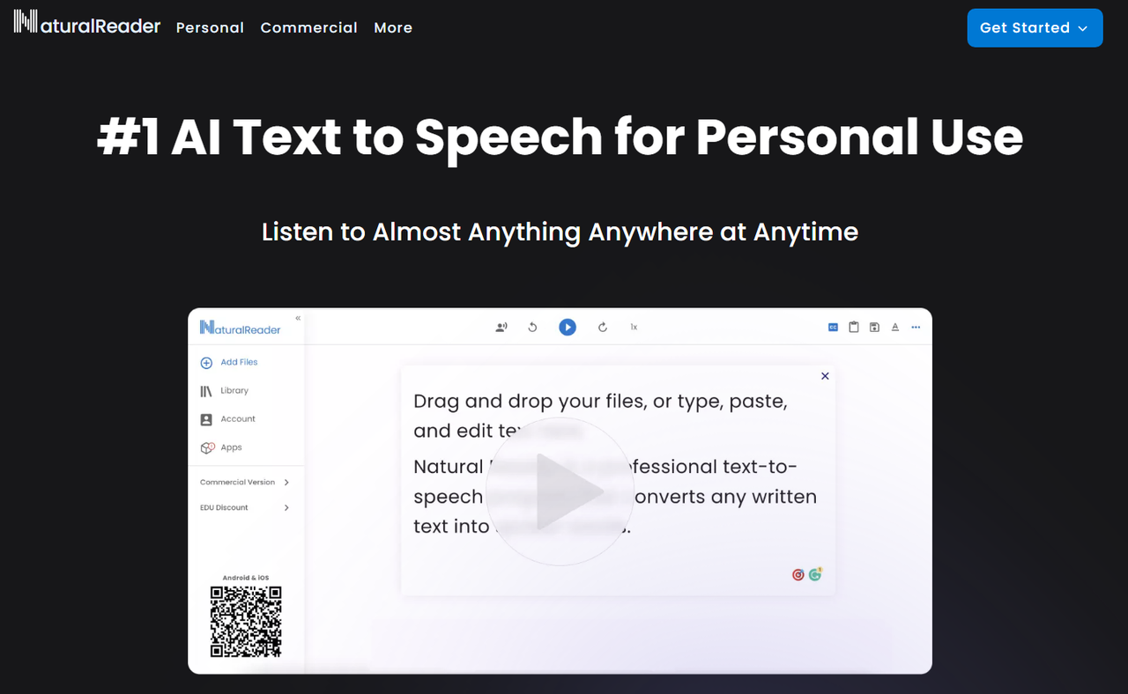The height and width of the screenshot is (694, 1128).
Task: Expand the EDU Discount chevron
Action: point(286,508)
